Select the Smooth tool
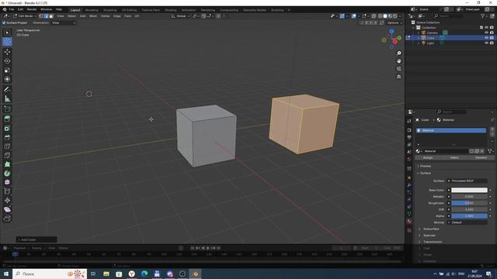Image resolution: width=497 pixels, height=279 pixels. [x=7, y=182]
